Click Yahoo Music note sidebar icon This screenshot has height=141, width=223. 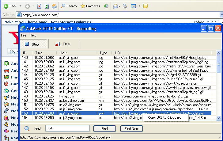point(6,124)
